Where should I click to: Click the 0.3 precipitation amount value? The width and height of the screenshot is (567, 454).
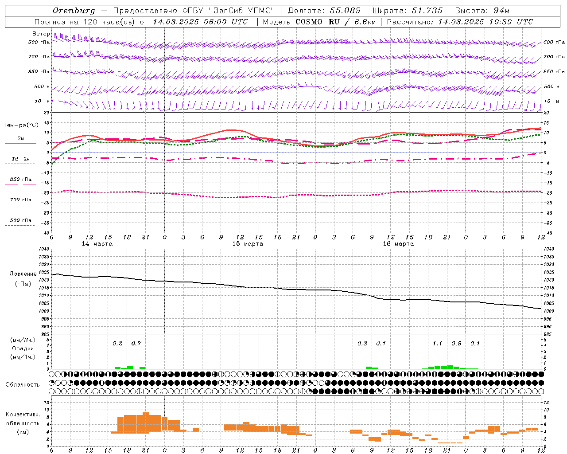click(x=362, y=343)
